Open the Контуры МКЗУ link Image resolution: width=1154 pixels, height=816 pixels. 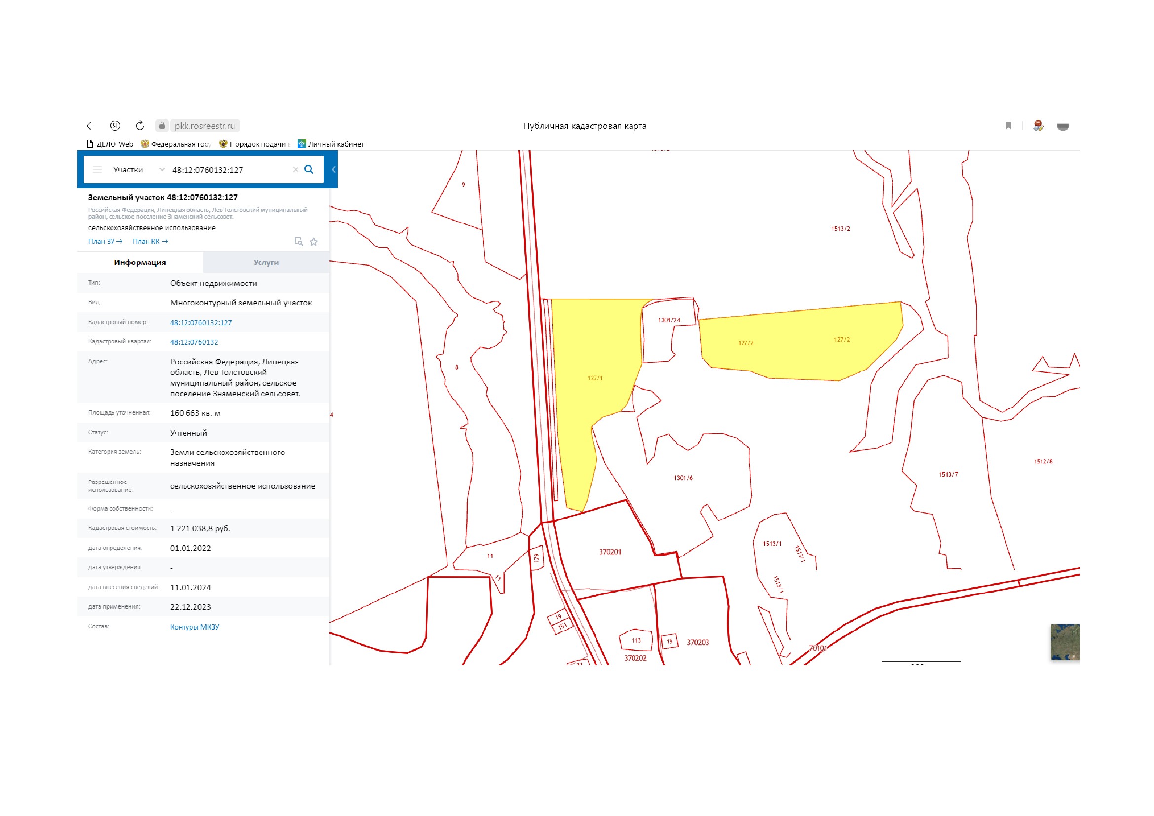coord(194,627)
